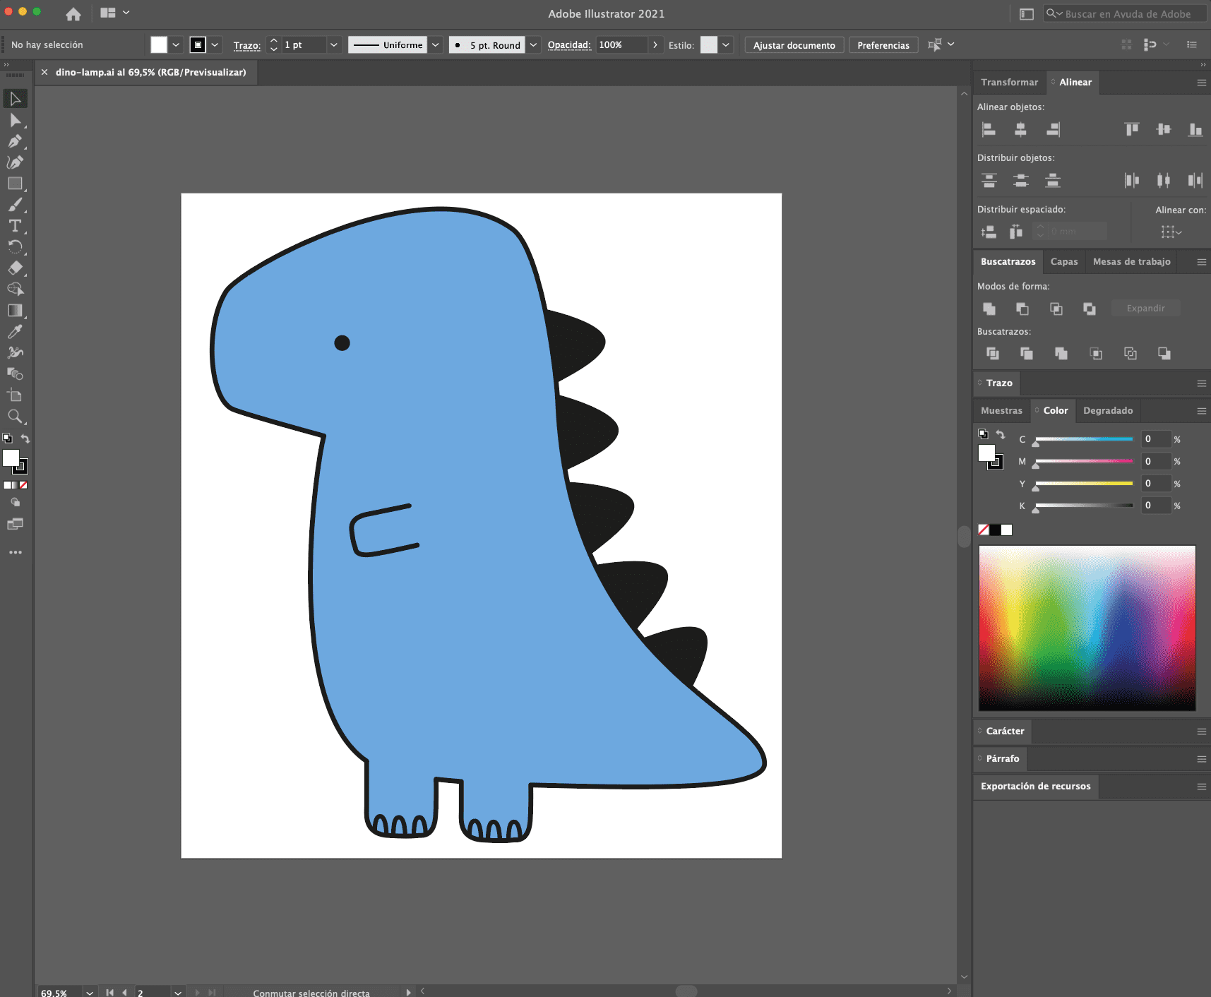Open the 5 pt. Round brush dropdown
1211x997 pixels.
533,45
